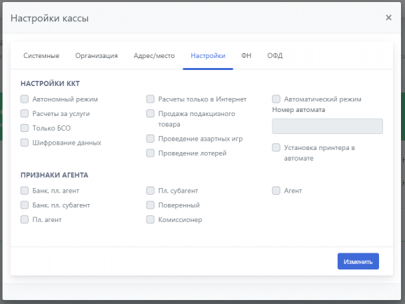Toggle the Расчеты за услуги checkbox
This screenshot has height=304, width=405.
(25, 114)
